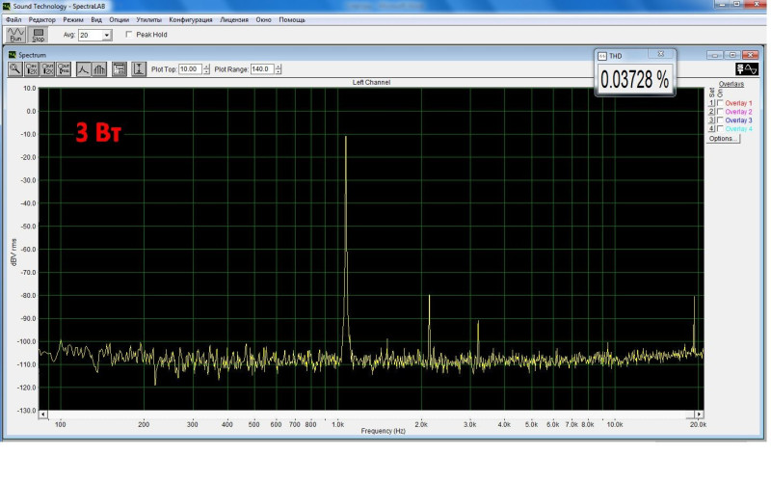771x482 pixels.
Task: Click the overlay Options... button
Action: [723, 139]
